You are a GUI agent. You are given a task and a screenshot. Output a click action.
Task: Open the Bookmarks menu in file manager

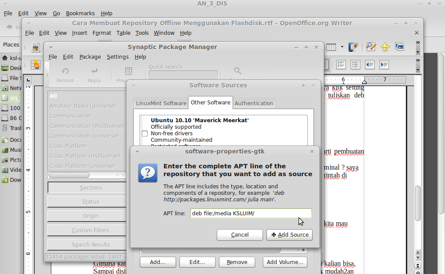[80, 13]
